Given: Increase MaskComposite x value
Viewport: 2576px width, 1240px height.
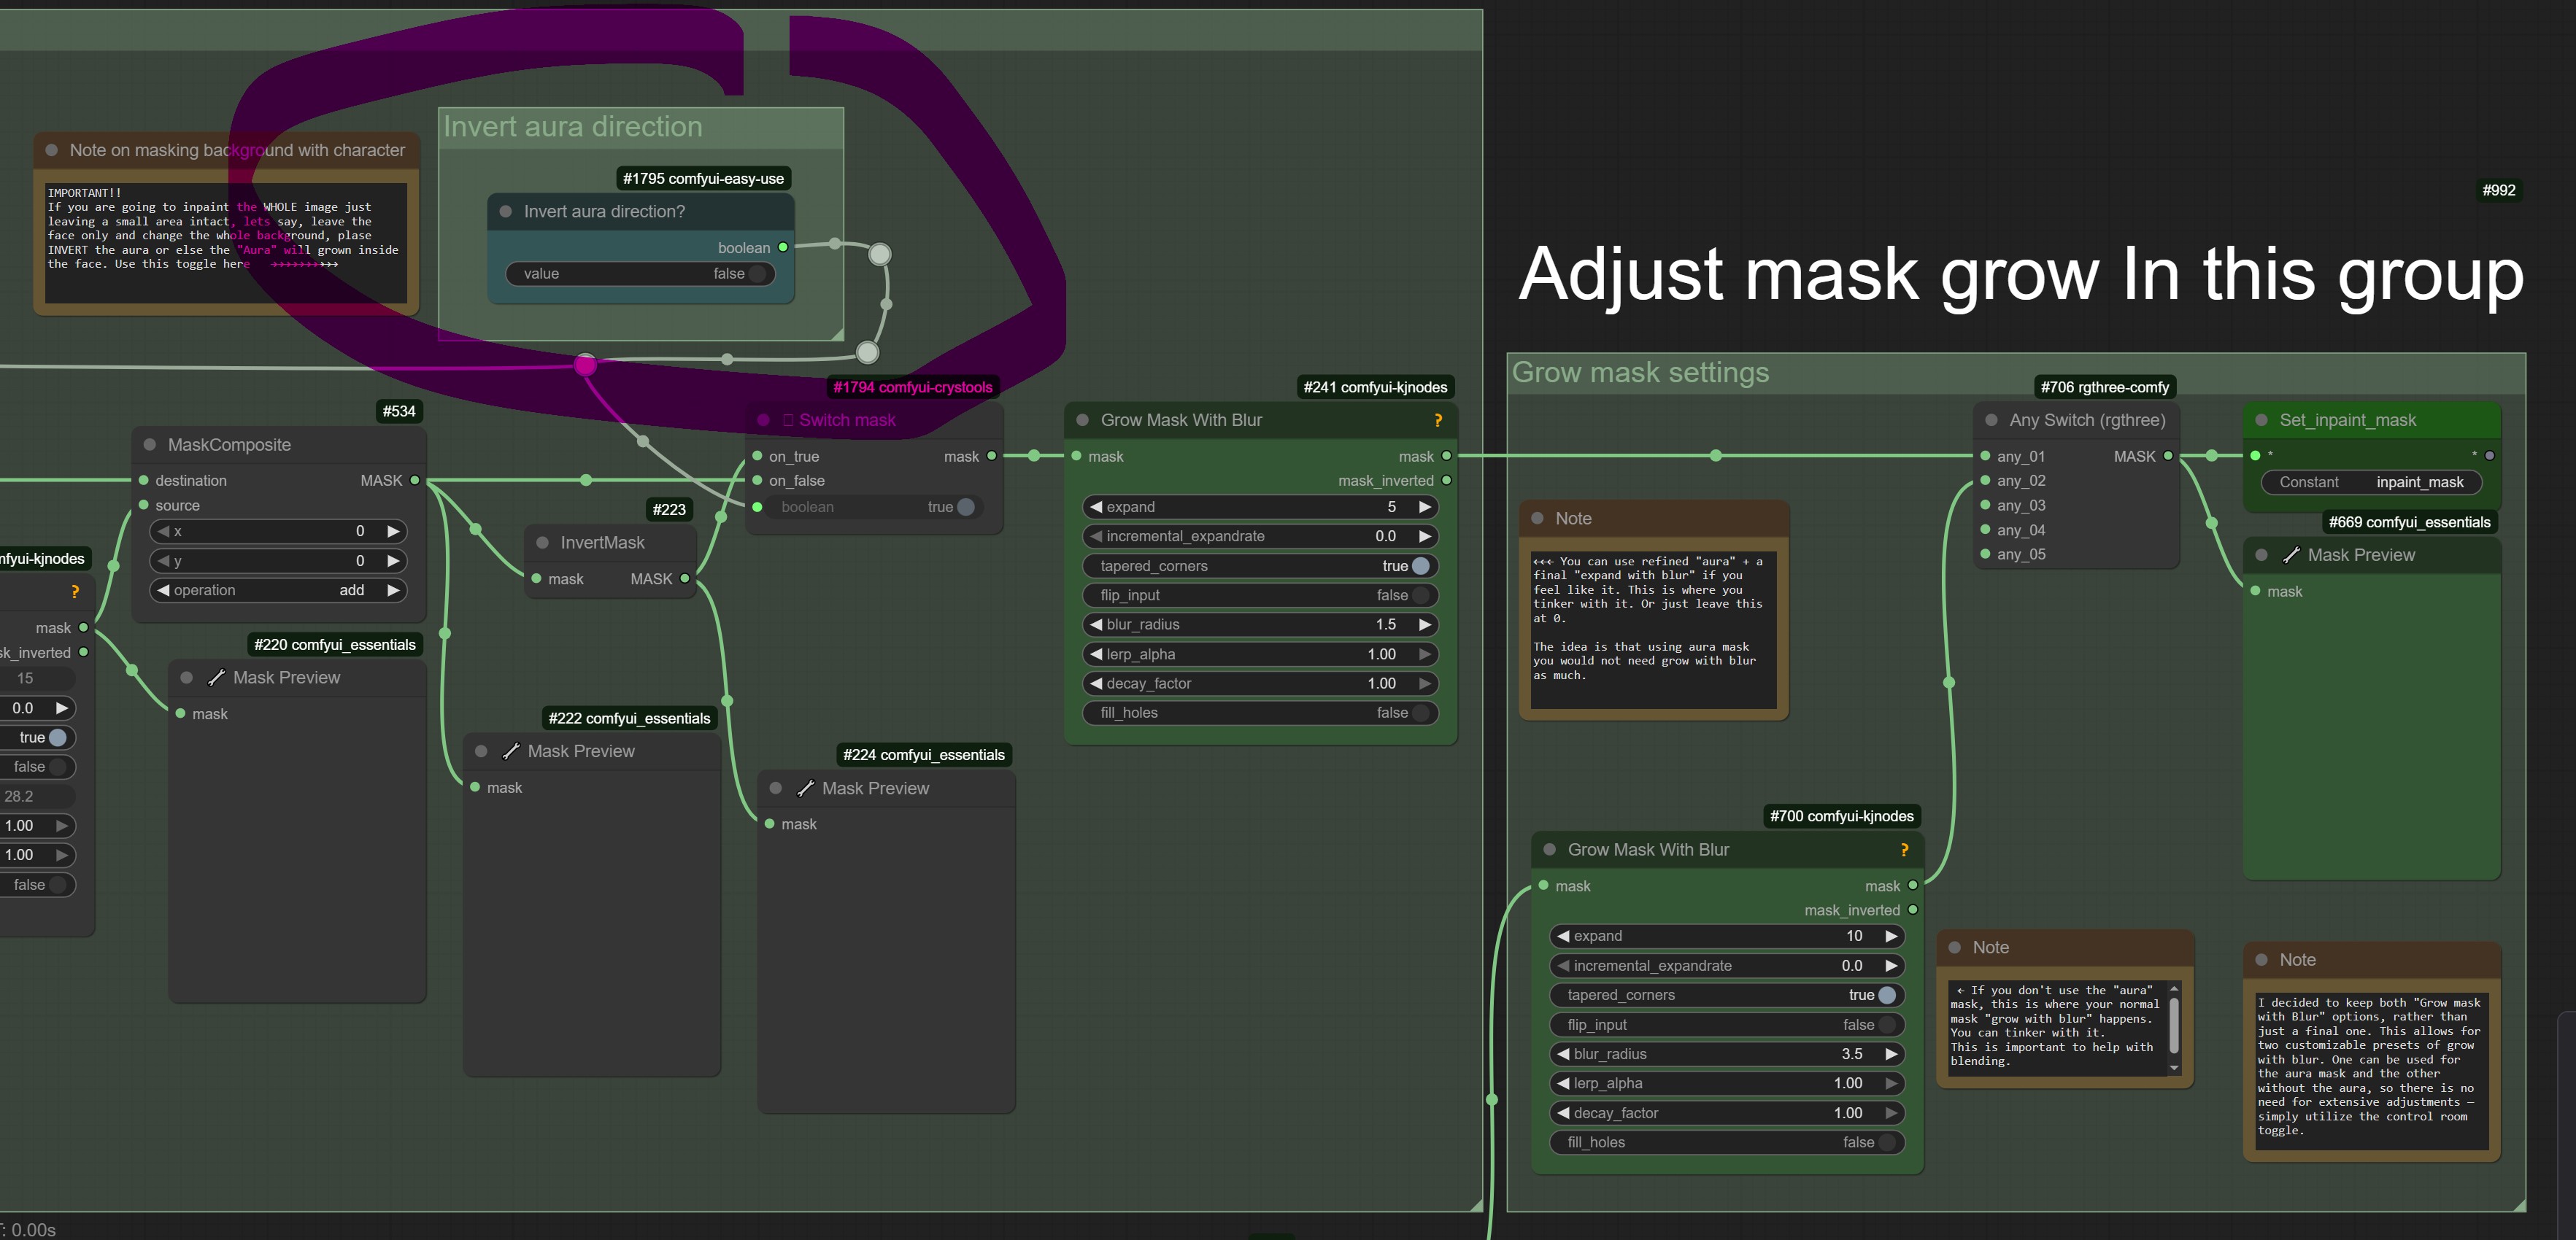Looking at the screenshot, I should coord(394,532).
